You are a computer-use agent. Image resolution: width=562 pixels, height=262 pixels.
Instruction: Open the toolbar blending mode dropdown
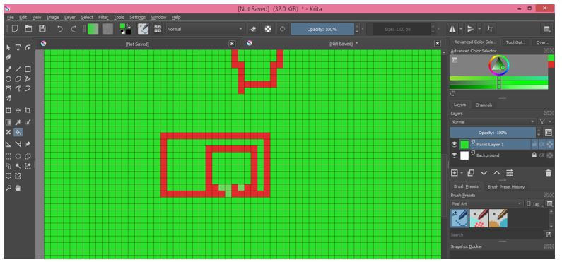pos(205,29)
